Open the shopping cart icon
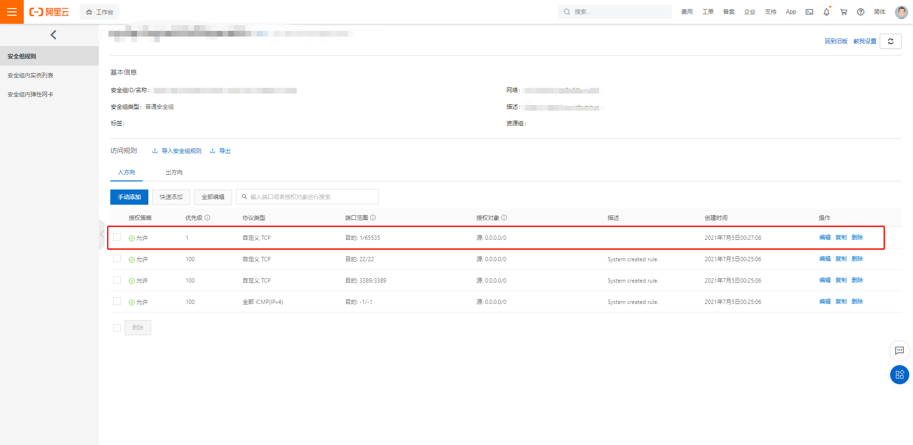The image size is (913, 445). coord(844,12)
